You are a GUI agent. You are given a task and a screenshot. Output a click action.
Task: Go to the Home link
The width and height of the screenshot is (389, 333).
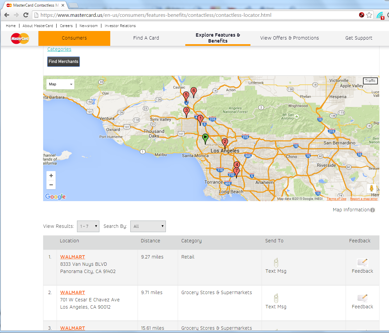(x=11, y=26)
